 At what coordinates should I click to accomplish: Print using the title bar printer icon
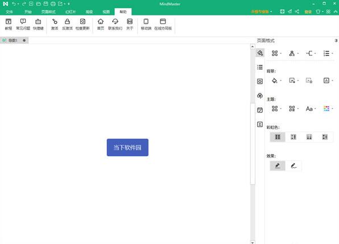(53, 4)
